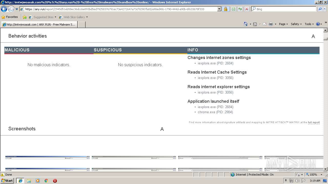Click the status bar warning icon
The width and height of the screenshot is (328, 184).
(x=3, y=175)
